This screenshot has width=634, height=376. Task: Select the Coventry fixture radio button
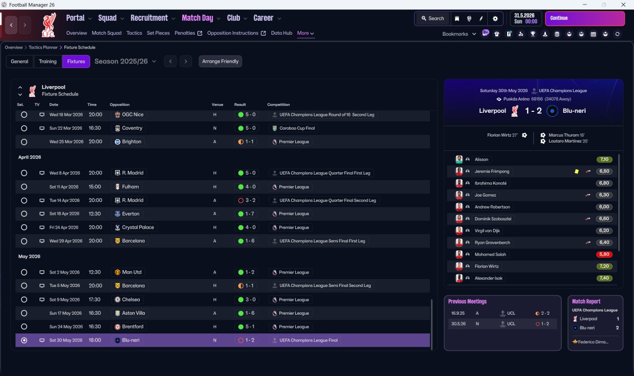[24, 128]
